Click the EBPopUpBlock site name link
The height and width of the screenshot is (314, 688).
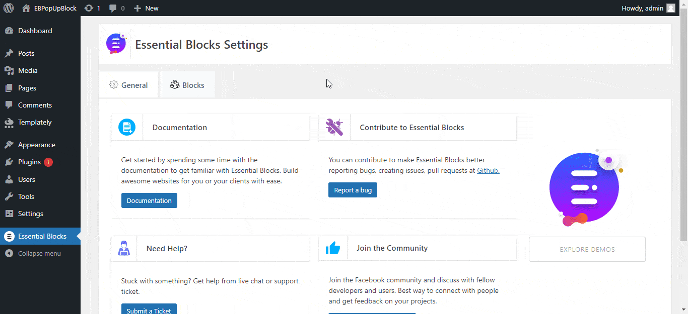[x=55, y=8]
